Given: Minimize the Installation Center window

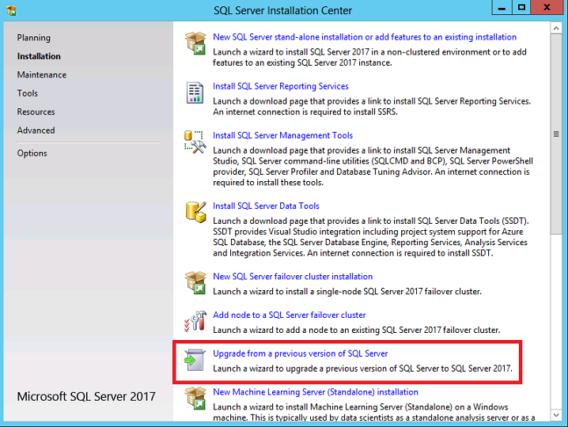Looking at the screenshot, I should [x=502, y=8].
